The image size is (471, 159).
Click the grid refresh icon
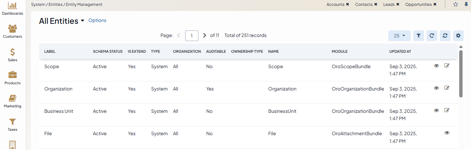(432, 36)
